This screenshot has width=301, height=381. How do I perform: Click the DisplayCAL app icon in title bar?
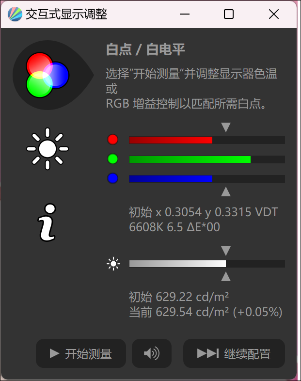15,14
